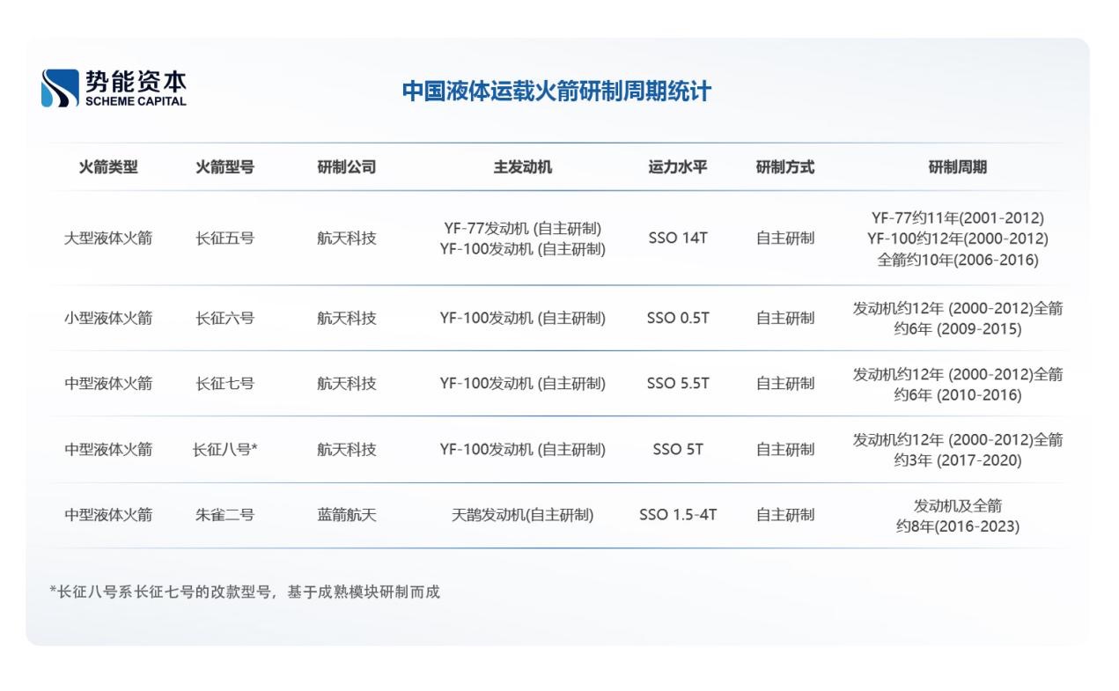Image resolution: width=1119 pixels, height=691 pixels.
Task: Select the YF-100约12年(2000-2012) line
Action: point(958,239)
